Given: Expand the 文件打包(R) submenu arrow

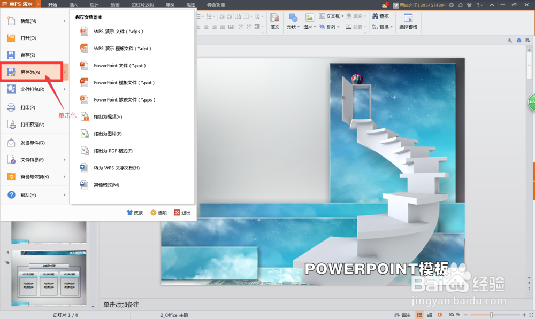Looking at the screenshot, I should [x=64, y=89].
